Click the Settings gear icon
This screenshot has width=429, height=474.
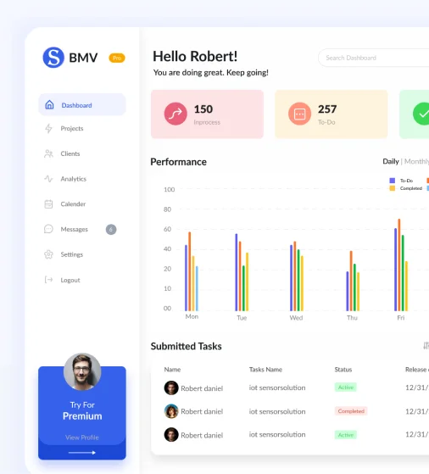click(x=48, y=254)
